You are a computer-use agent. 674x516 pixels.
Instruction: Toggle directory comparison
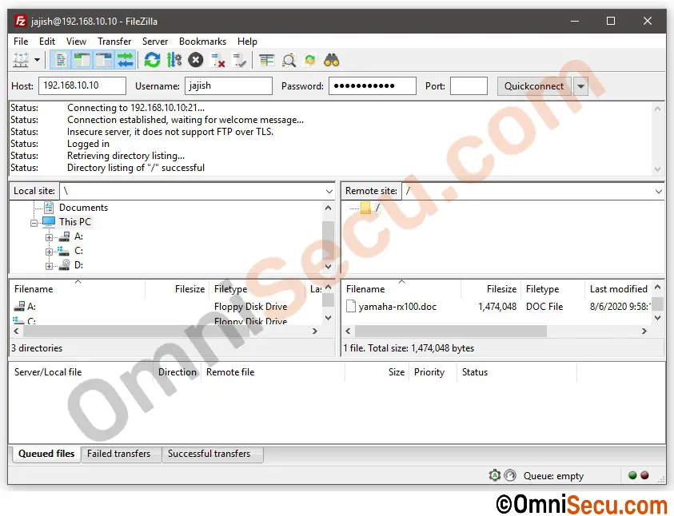click(289, 60)
